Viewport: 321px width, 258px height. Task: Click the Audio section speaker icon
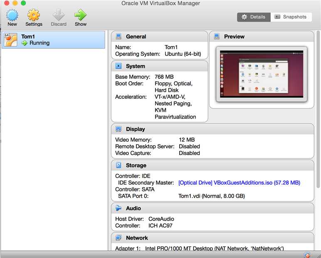[x=119, y=208]
